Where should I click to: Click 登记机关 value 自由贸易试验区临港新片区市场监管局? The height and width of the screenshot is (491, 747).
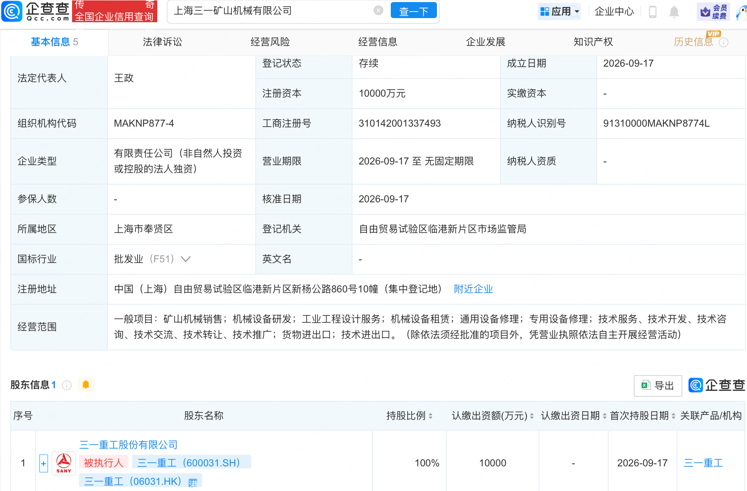pos(443,229)
